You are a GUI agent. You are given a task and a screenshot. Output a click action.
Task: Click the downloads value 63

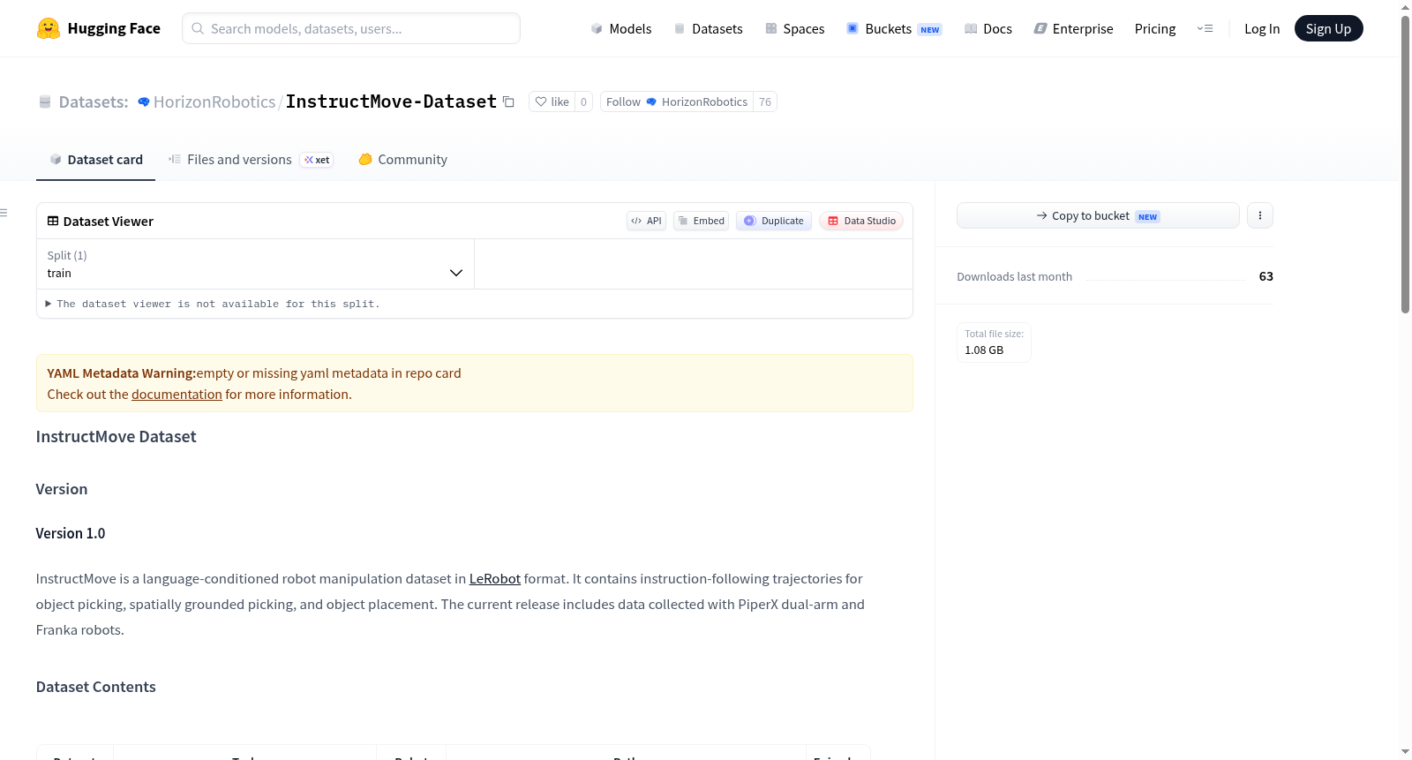(x=1266, y=276)
